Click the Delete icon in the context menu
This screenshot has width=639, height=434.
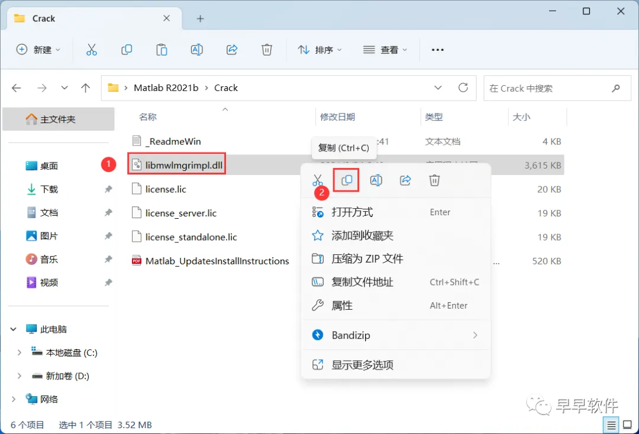[434, 180]
